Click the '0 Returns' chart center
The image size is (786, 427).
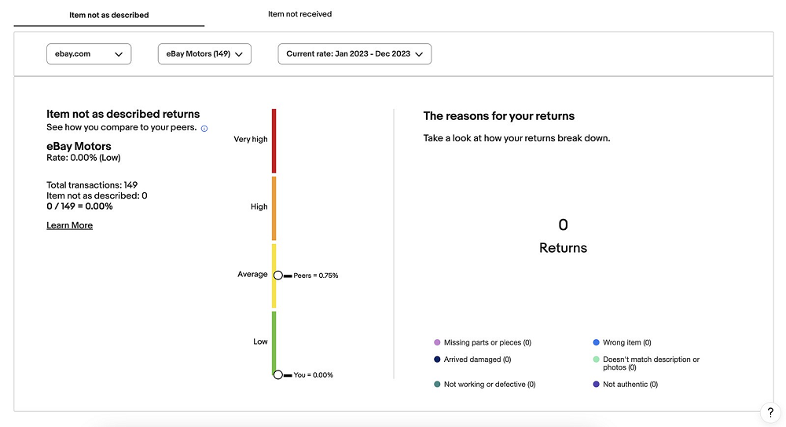pos(563,235)
